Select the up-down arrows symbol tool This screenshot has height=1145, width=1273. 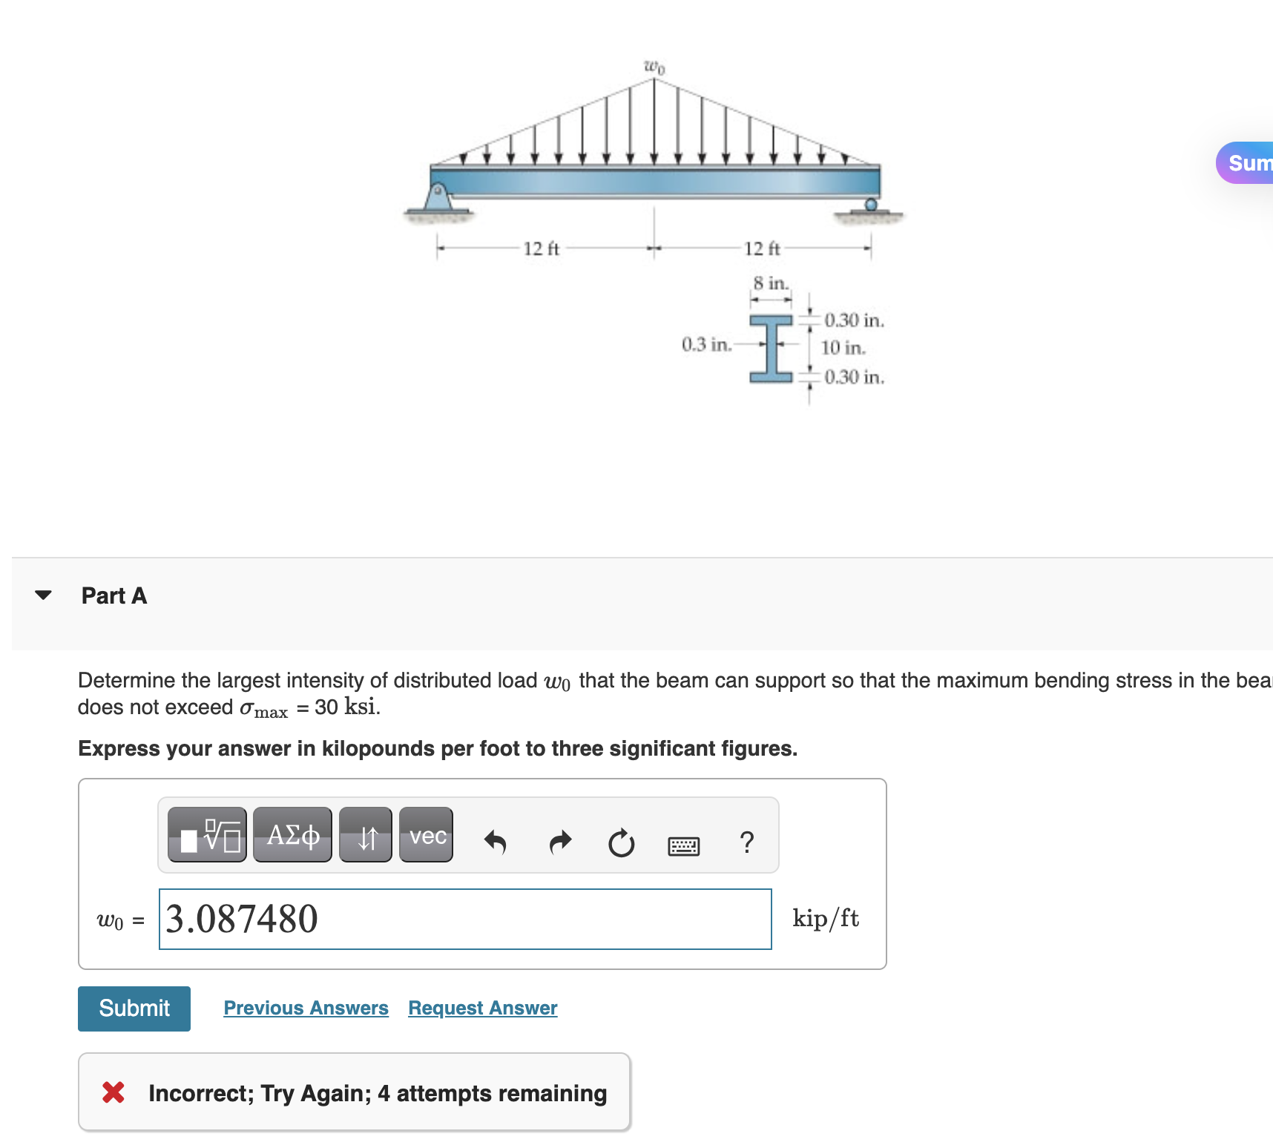[x=366, y=835]
